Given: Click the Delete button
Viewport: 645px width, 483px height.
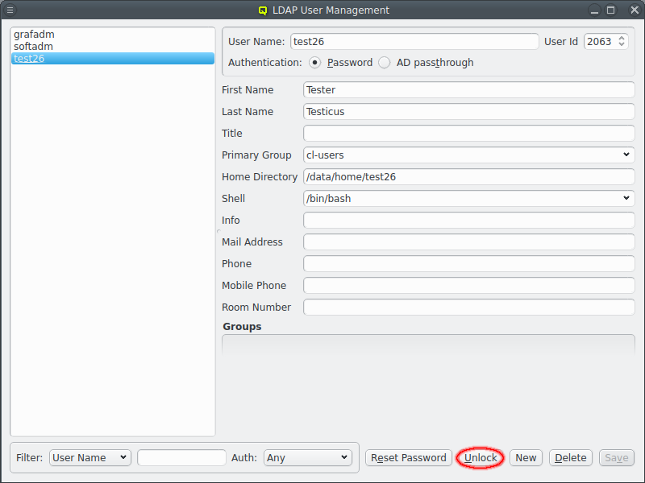Looking at the screenshot, I should point(571,457).
